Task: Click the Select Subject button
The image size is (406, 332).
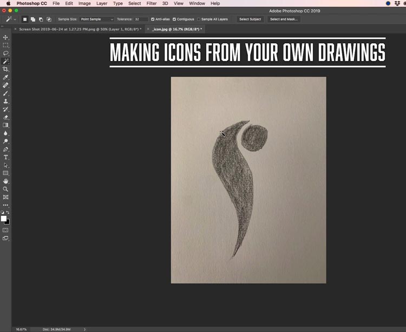Action: (250, 19)
